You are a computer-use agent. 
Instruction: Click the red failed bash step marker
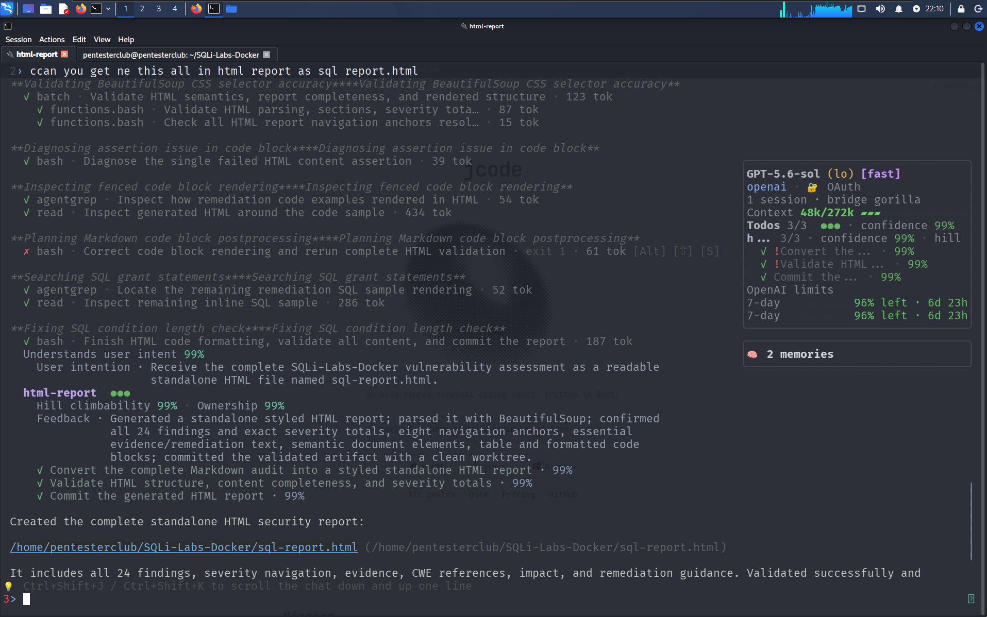point(26,251)
